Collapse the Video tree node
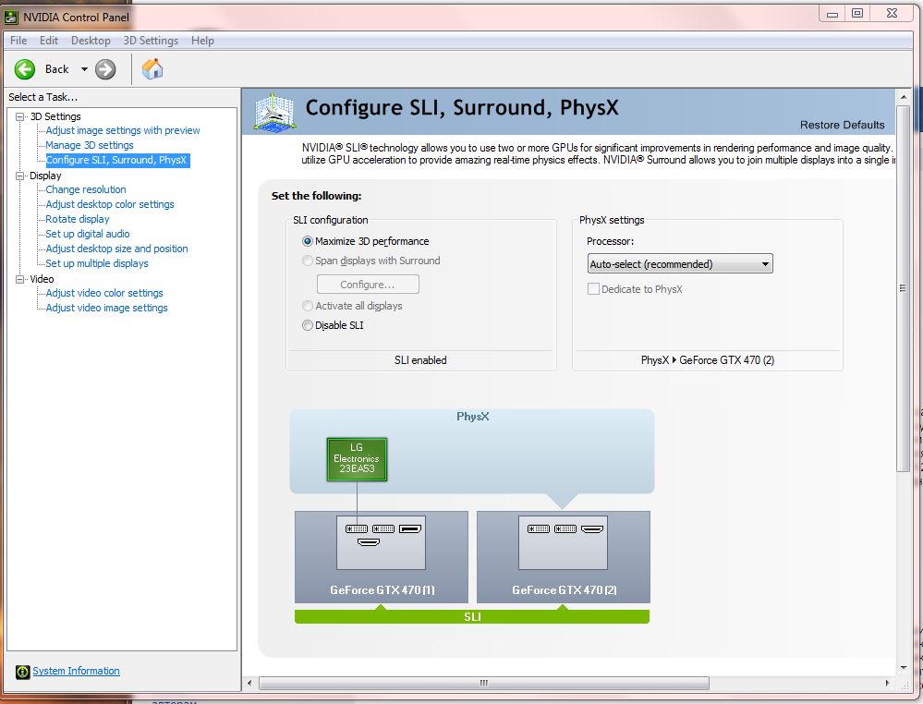Screen dimensions: 923x704 [20, 279]
